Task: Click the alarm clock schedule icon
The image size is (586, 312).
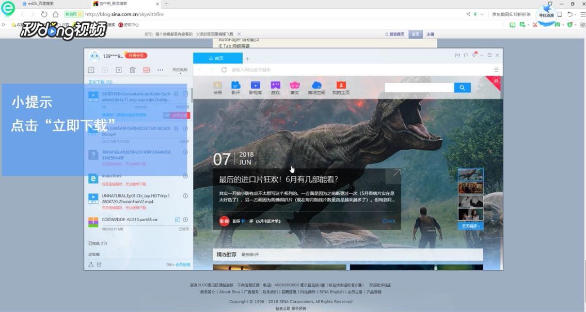Action: click(99, 265)
